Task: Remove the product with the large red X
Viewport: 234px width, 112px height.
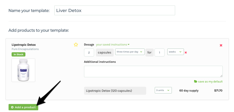Action: (221, 45)
